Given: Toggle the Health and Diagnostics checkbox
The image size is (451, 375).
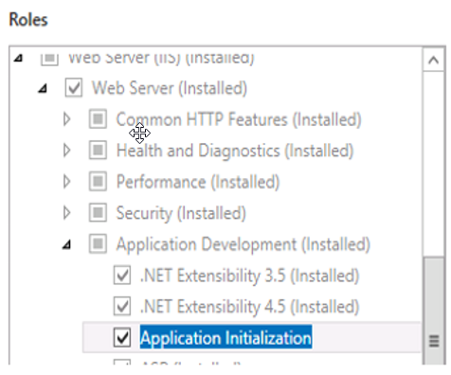Looking at the screenshot, I should point(98,151).
